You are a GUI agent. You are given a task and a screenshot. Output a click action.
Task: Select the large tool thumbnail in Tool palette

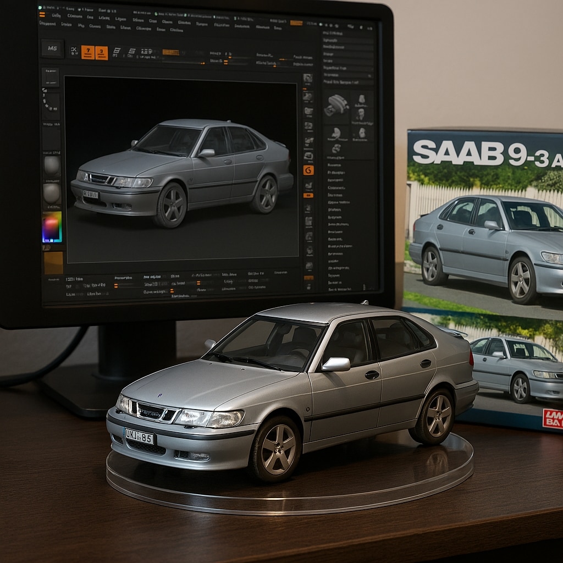[x=336, y=104]
